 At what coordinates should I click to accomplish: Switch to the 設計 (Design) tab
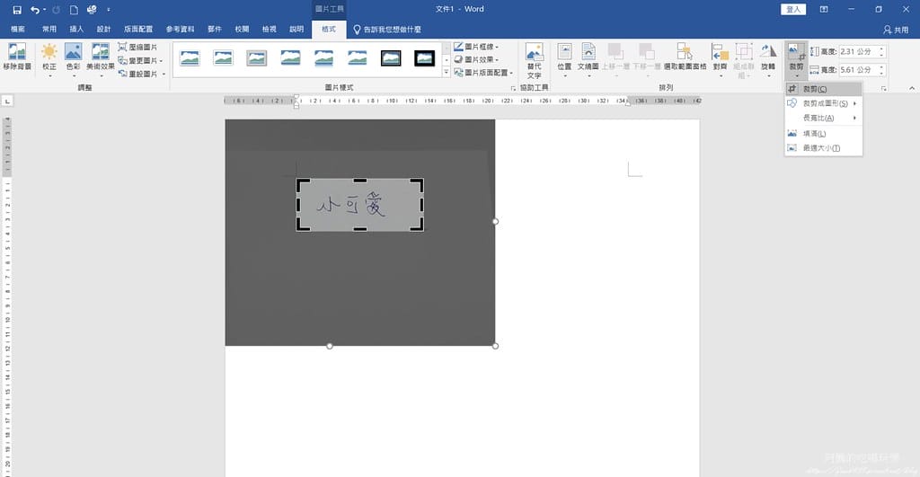104,30
